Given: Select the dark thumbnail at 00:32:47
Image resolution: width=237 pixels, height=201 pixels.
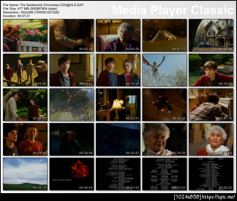Looking at the screenshot, I should [118, 139].
